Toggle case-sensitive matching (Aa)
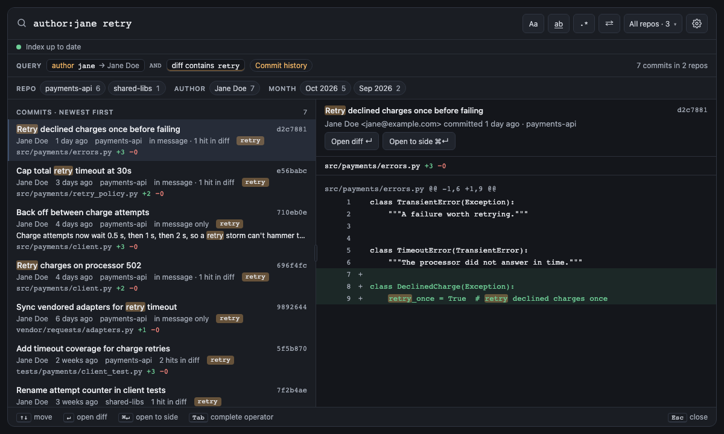724x434 pixels. (x=533, y=24)
